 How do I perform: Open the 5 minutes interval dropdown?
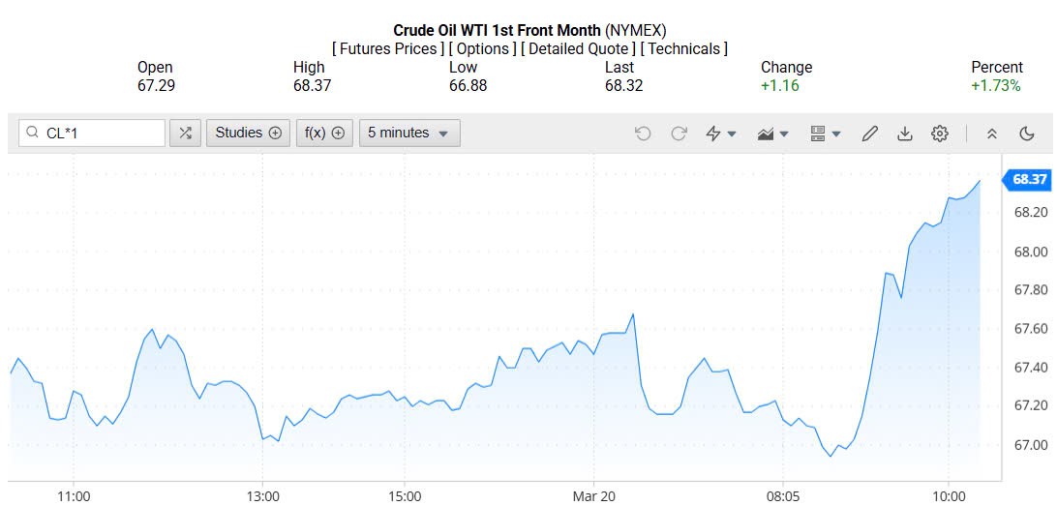(x=408, y=134)
